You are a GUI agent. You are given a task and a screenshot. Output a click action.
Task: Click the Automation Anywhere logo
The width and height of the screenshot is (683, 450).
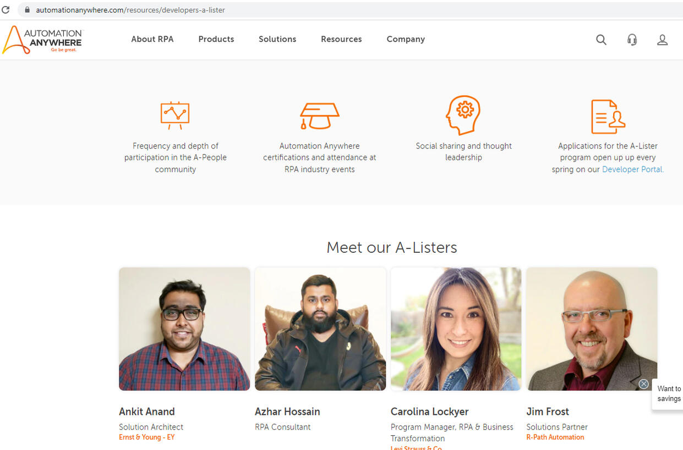[x=42, y=40]
